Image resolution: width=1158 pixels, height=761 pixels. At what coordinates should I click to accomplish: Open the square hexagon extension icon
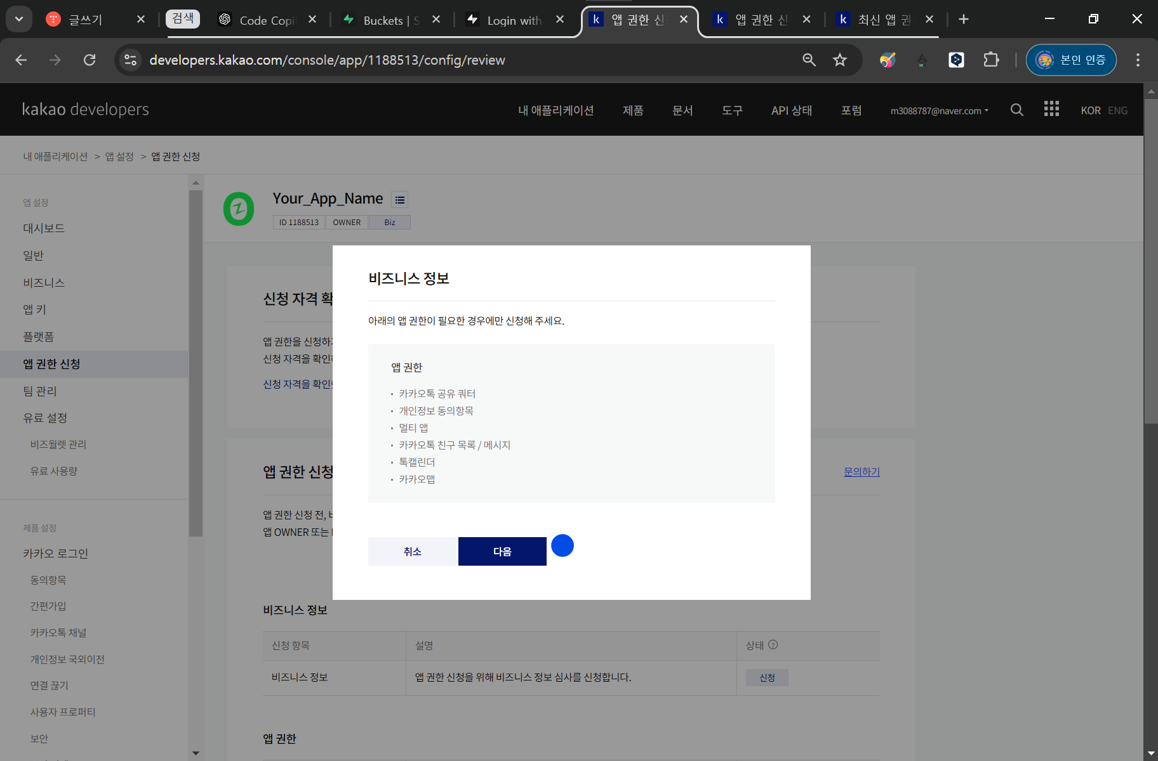(x=956, y=60)
